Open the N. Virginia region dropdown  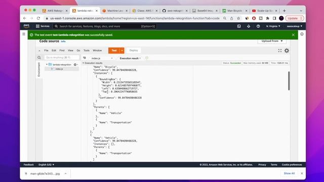(273, 26)
